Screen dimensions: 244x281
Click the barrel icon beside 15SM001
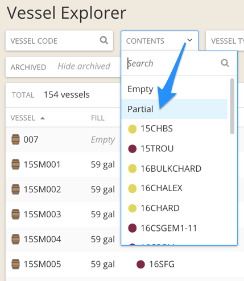(15, 164)
